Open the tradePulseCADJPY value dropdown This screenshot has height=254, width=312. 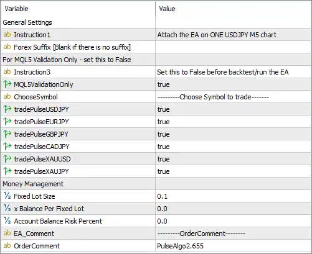(233, 147)
